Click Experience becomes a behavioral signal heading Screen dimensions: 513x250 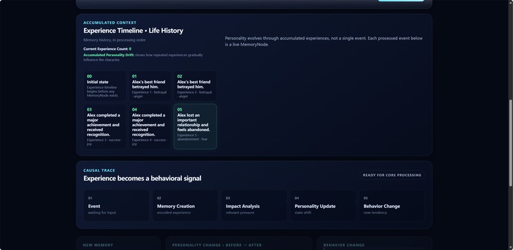(x=143, y=178)
